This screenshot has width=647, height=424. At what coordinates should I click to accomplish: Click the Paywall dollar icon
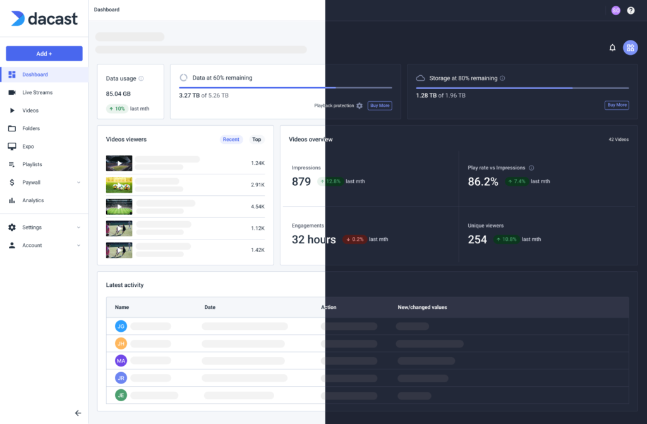(11, 182)
